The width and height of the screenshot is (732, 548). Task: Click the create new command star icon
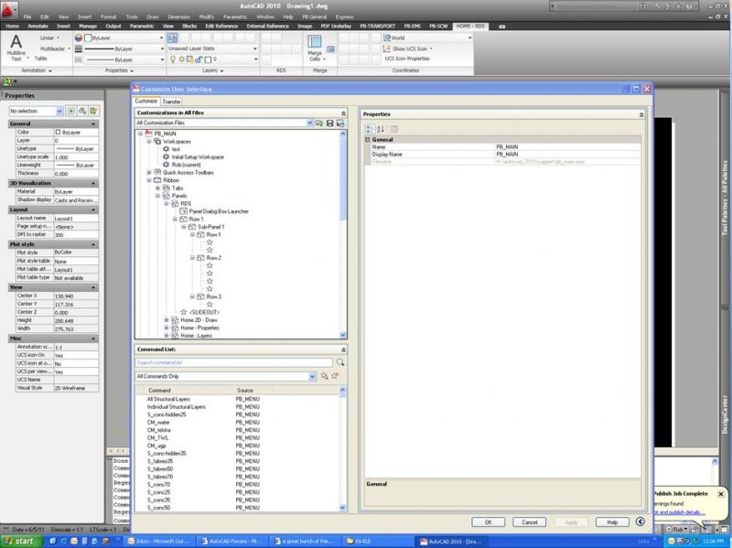[x=335, y=376]
